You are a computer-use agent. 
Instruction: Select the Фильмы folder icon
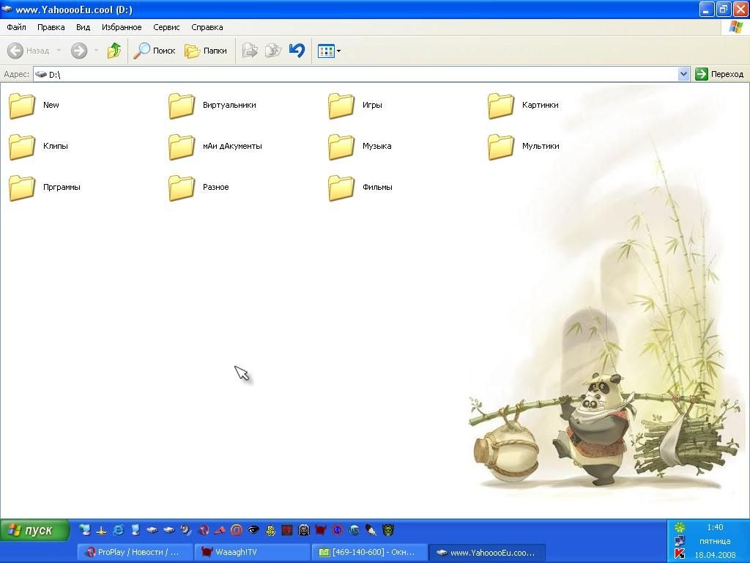pos(341,188)
